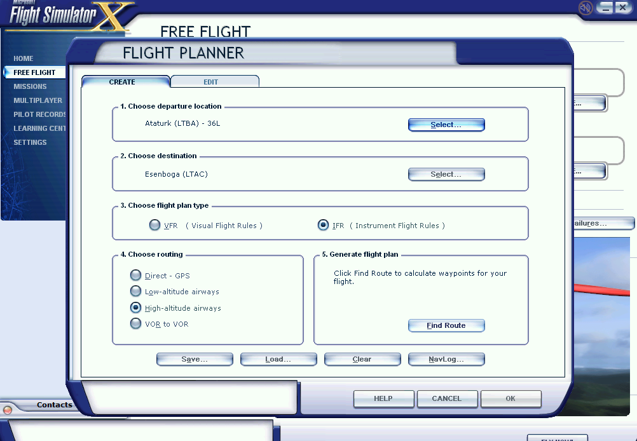Switch to the CREATE tab
637x441 pixels.
[x=125, y=81]
